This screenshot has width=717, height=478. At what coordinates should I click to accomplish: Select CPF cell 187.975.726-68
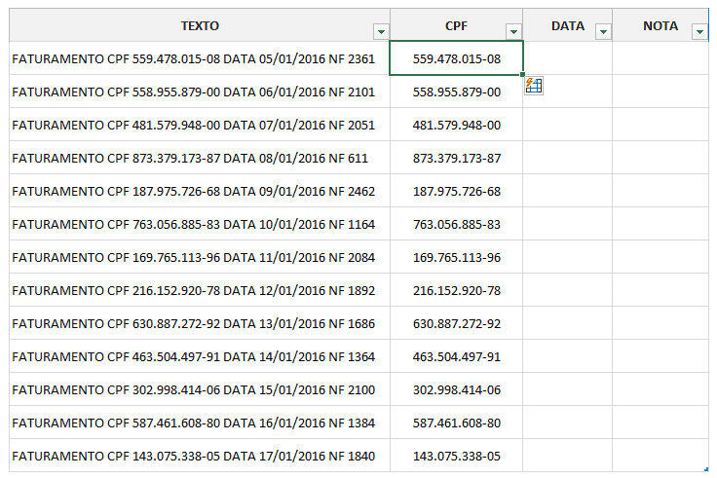click(456, 191)
